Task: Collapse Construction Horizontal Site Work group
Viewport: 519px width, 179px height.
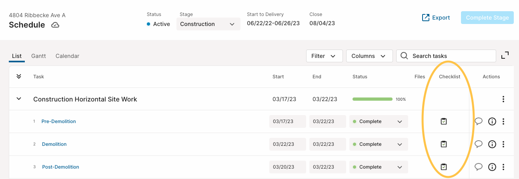Action: [18, 99]
